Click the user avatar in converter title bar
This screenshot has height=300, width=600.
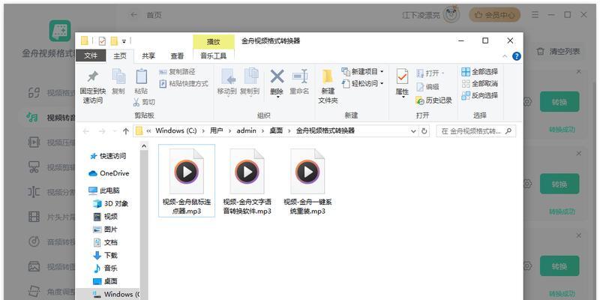[451, 14]
